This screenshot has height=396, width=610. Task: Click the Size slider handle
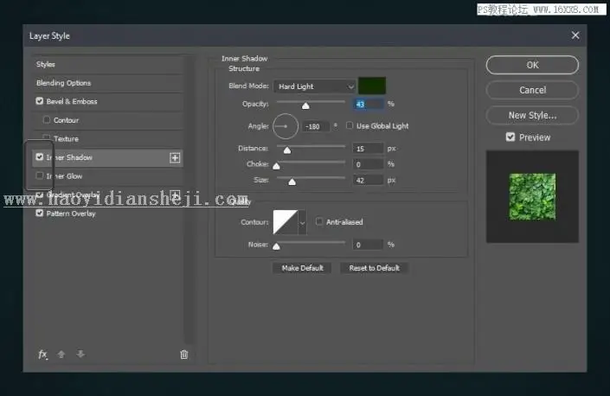pos(292,182)
